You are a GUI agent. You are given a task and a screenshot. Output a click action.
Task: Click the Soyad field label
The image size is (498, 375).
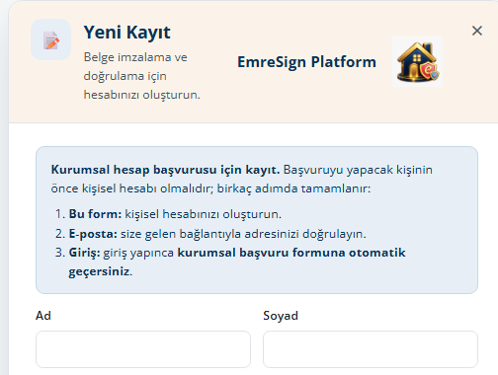(281, 316)
